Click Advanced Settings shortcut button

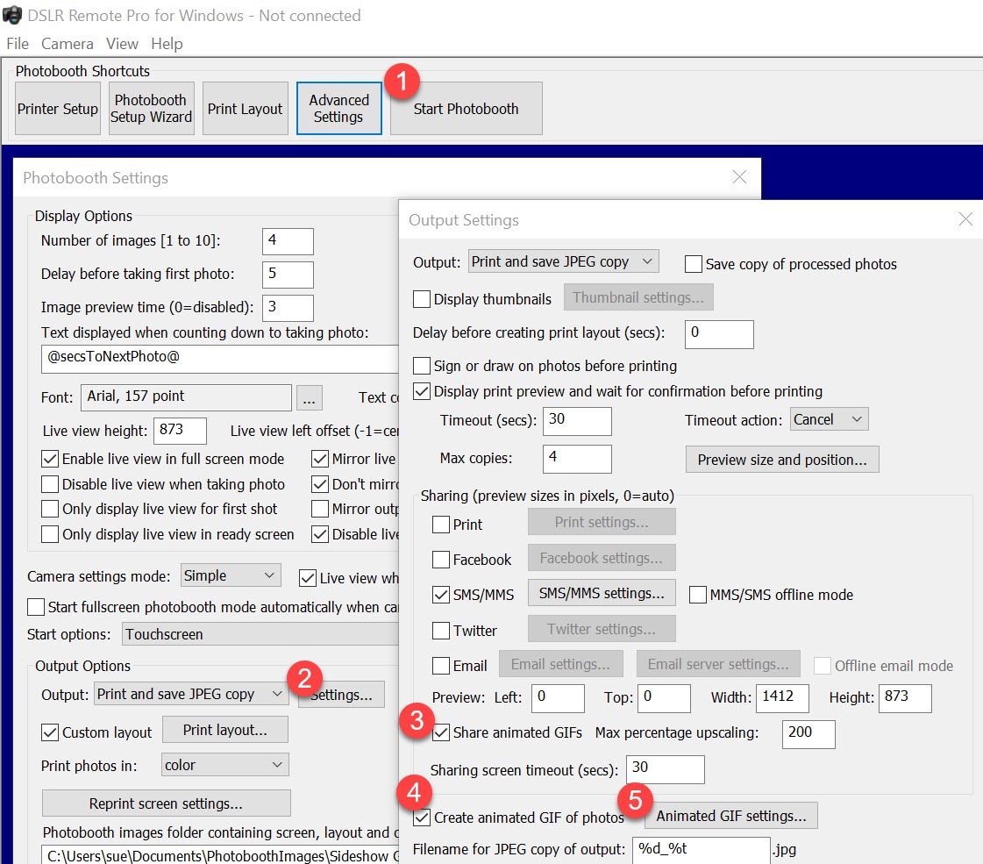(x=338, y=109)
